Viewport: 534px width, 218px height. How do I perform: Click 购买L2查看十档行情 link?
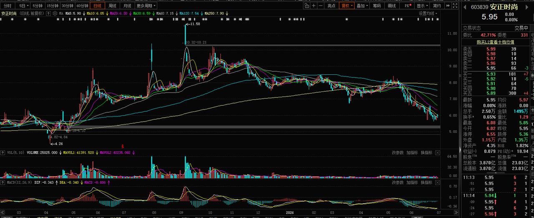coord(495,42)
